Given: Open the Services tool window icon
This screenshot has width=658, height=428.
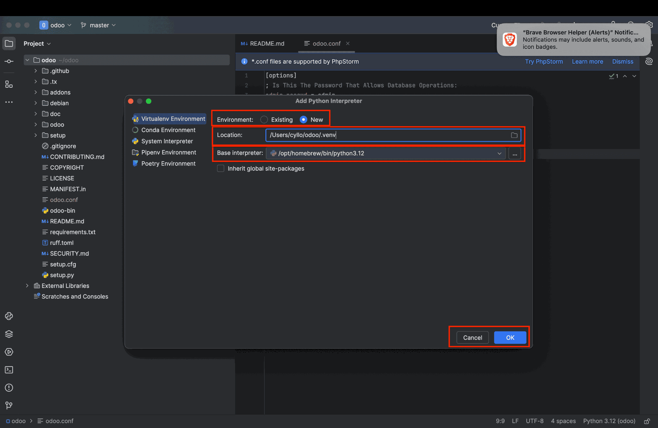Looking at the screenshot, I should pyautogui.click(x=9, y=352).
